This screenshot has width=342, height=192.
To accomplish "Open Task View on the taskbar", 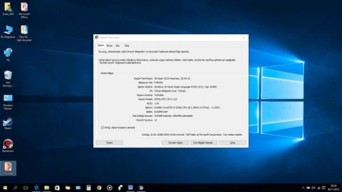I will pos(25,187).
